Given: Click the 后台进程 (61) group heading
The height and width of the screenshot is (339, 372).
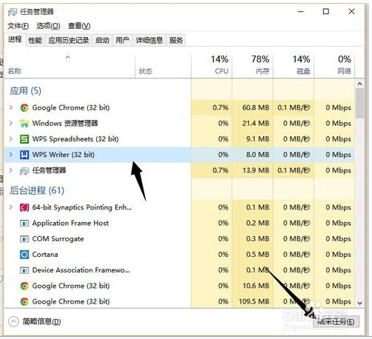Looking at the screenshot, I should tap(37, 190).
